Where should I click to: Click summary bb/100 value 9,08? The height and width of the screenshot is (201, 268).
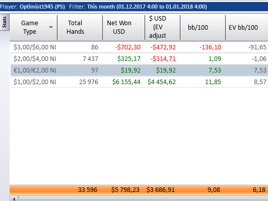click(x=214, y=190)
